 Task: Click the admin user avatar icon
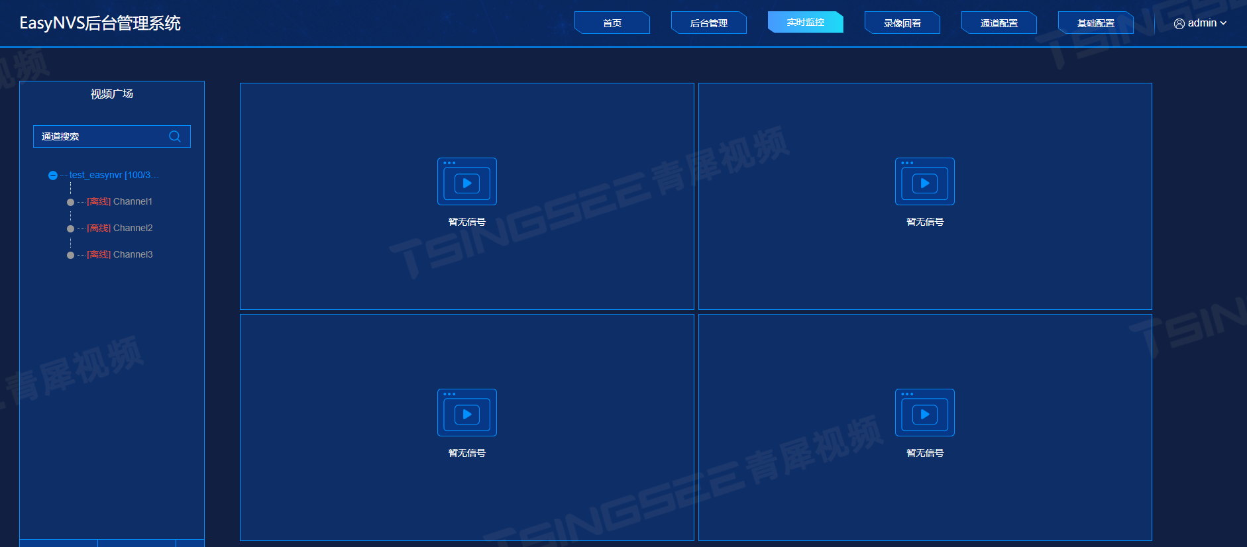click(x=1179, y=24)
